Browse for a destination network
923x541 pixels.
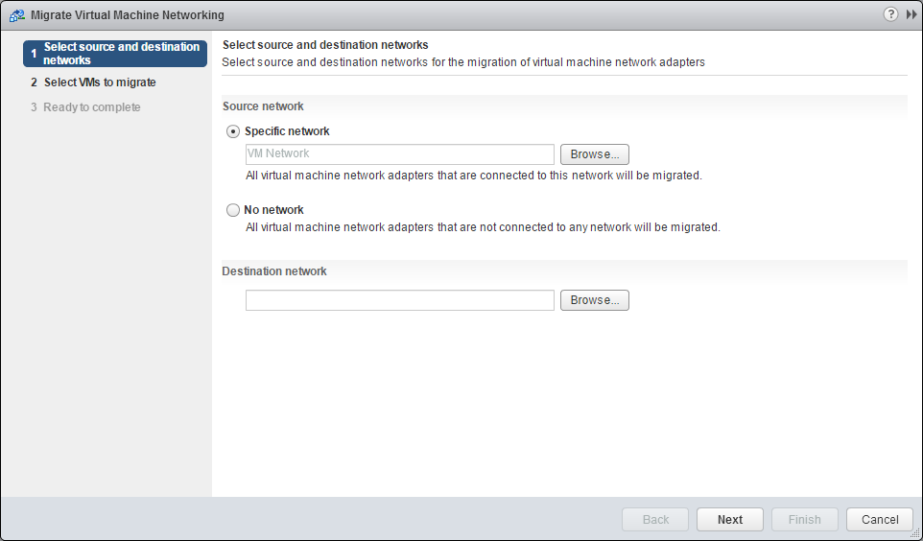click(x=594, y=300)
